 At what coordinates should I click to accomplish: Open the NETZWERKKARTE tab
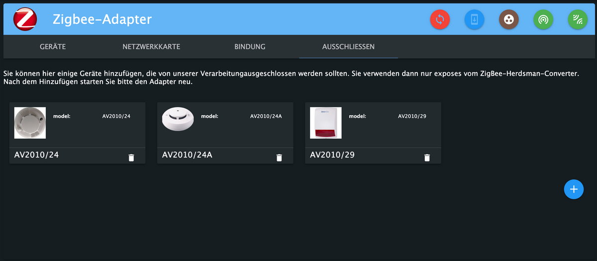[151, 47]
